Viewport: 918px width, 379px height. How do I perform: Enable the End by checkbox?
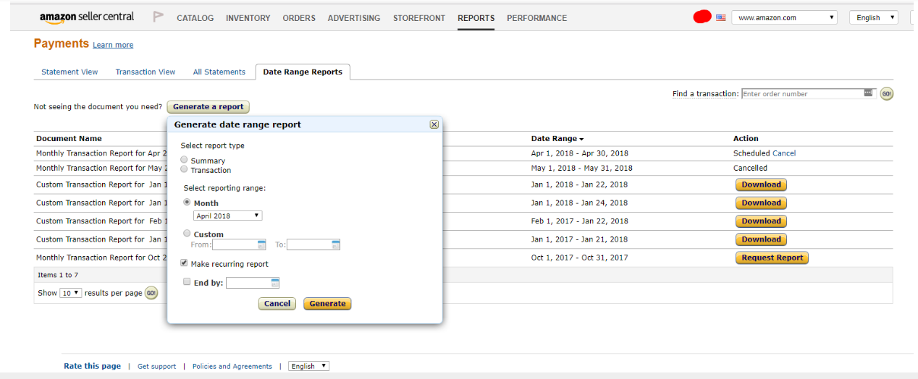point(187,282)
